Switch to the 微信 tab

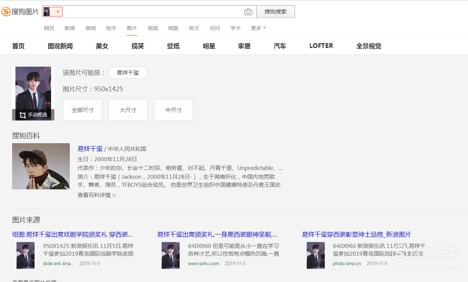point(91,28)
